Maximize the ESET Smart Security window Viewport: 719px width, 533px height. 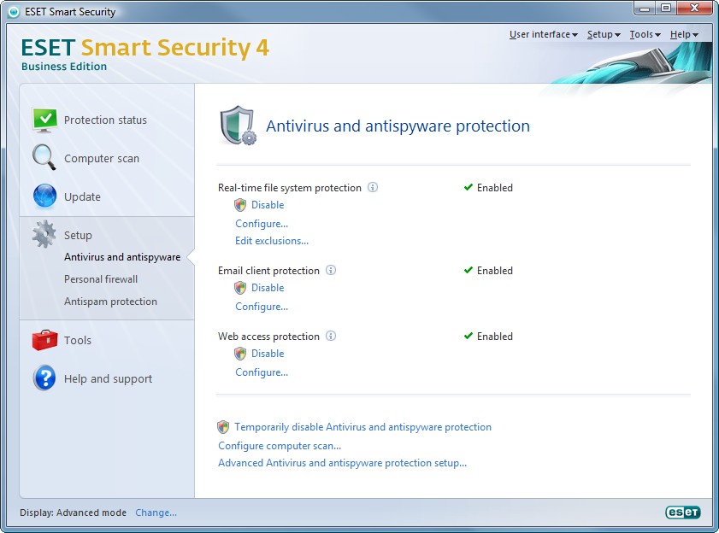(666, 9)
